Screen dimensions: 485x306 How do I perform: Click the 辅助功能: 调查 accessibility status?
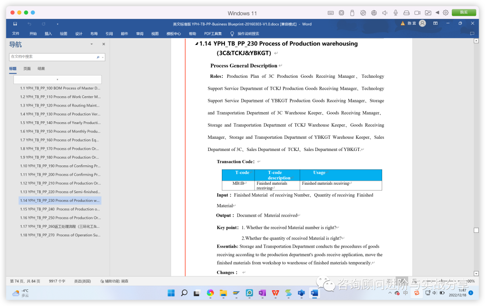click(115, 281)
